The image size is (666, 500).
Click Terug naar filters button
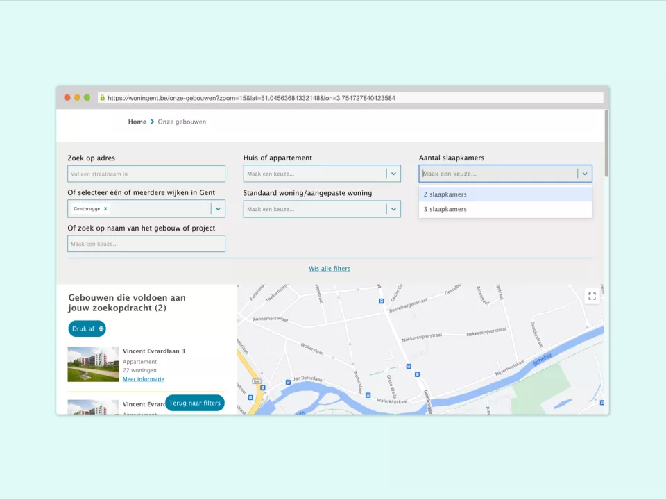tap(194, 403)
